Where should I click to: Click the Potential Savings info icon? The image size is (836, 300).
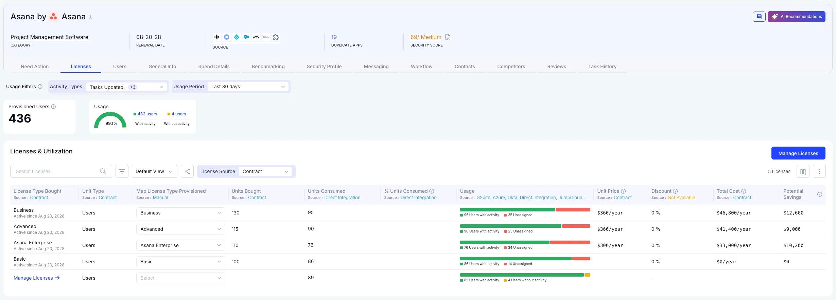pyautogui.click(x=819, y=194)
